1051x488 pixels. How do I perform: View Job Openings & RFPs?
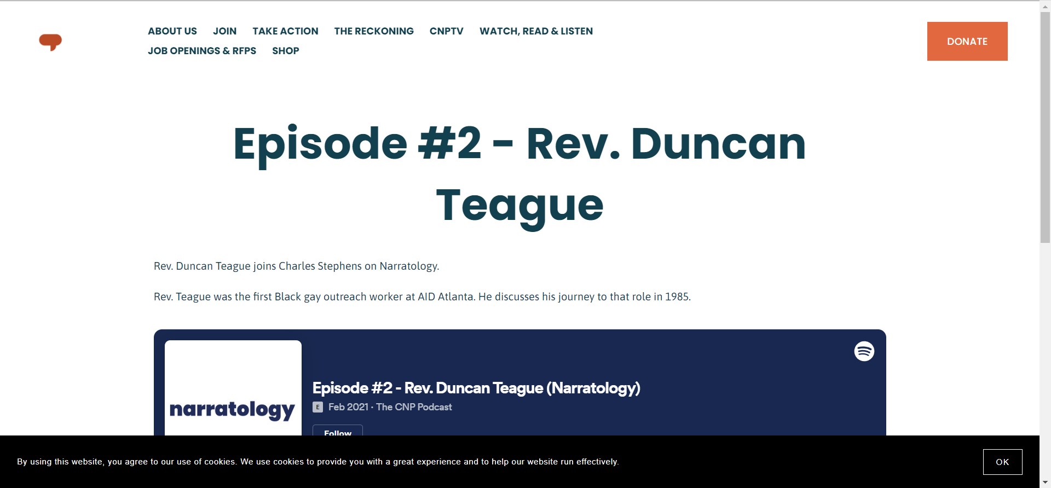[201, 51]
